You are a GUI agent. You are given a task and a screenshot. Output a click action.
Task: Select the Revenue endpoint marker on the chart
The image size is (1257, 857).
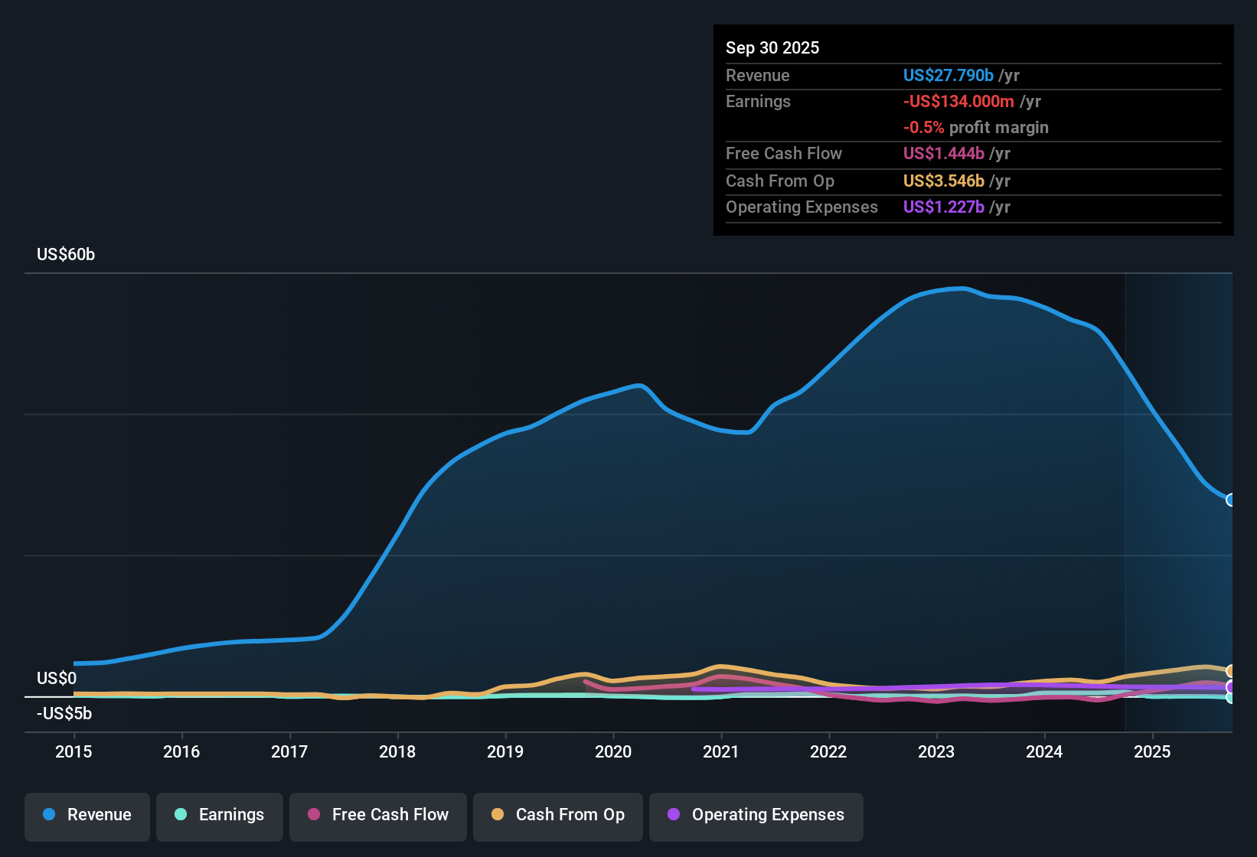point(1231,500)
